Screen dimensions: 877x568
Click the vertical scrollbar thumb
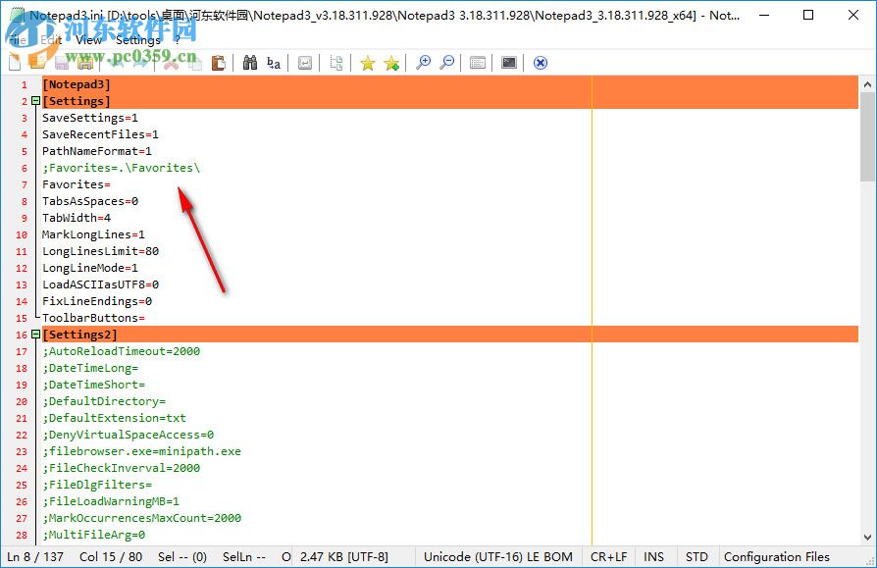tap(867, 137)
